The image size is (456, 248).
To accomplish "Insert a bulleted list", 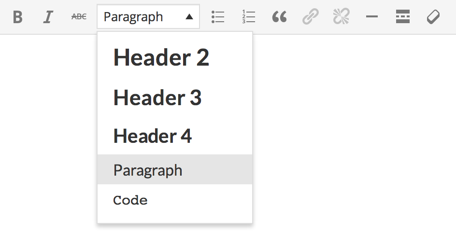I will coord(218,17).
